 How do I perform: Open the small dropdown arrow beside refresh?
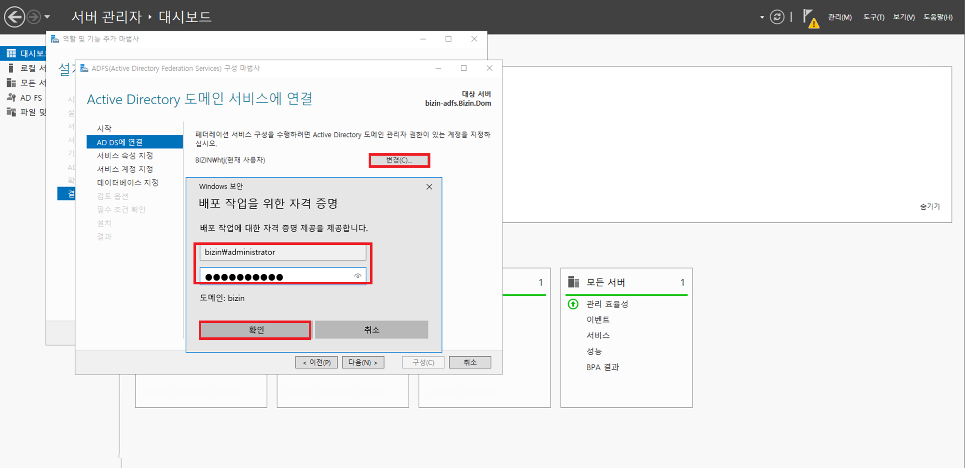coord(762,17)
